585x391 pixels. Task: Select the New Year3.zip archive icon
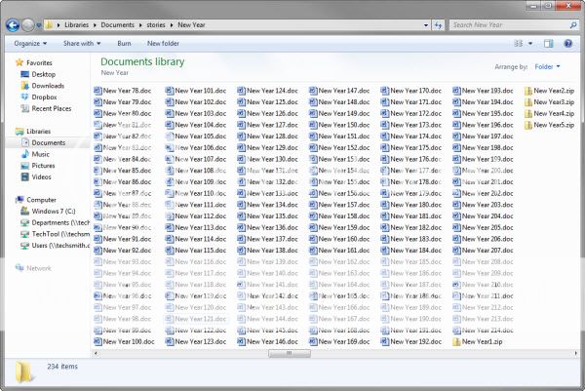tap(528, 102)
